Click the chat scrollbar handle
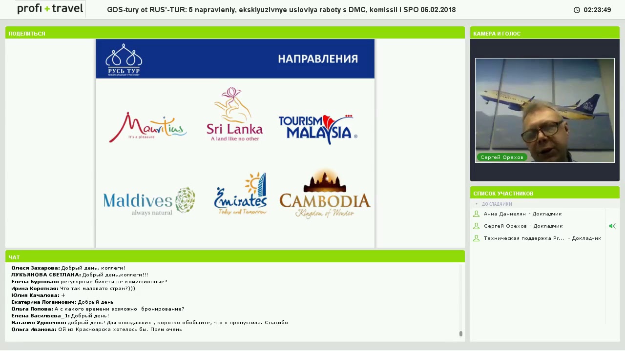Screen dimensions: 625x351 click(x=461, y=333)
